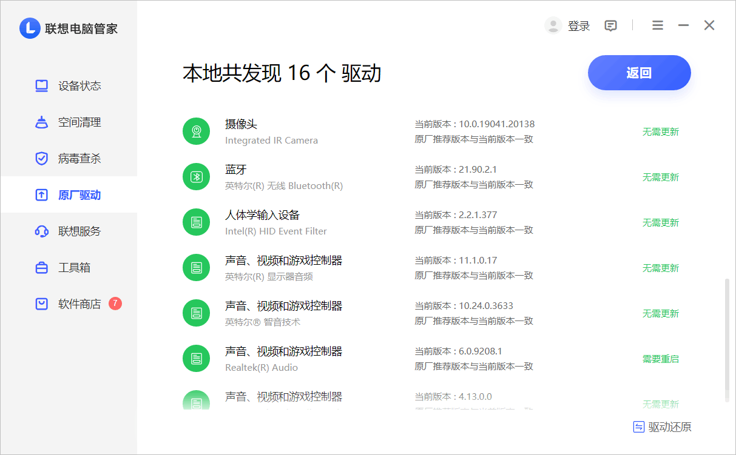The width and height of the screenshot is (736, 455).
Task: Click Intel(R) HID Event Filter text
Action: tap(276, 231)
